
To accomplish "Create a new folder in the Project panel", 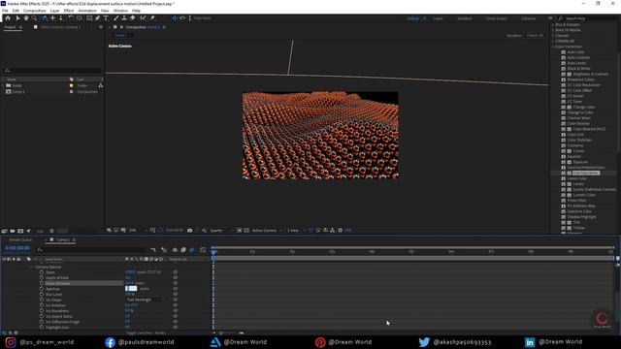I will (x=13, y=231).
